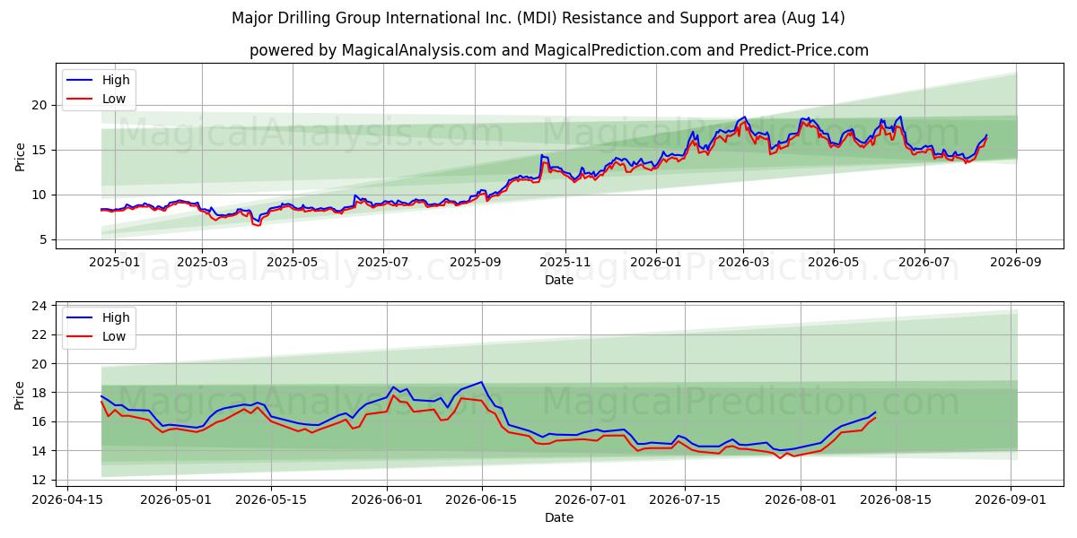Click the '2026-03' tick label
This screenshot has width=1077, height=538.
[x=743, y=263]
